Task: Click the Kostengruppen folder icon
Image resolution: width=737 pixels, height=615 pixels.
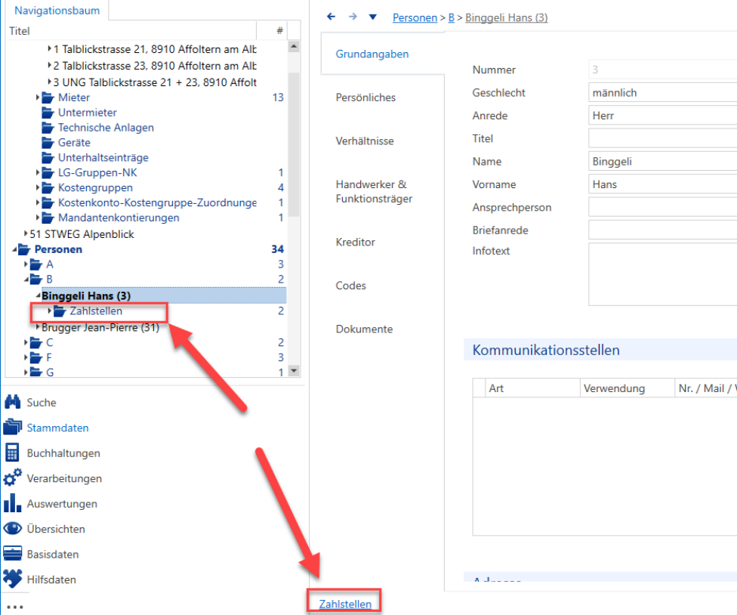Action: tap(48, 187)
